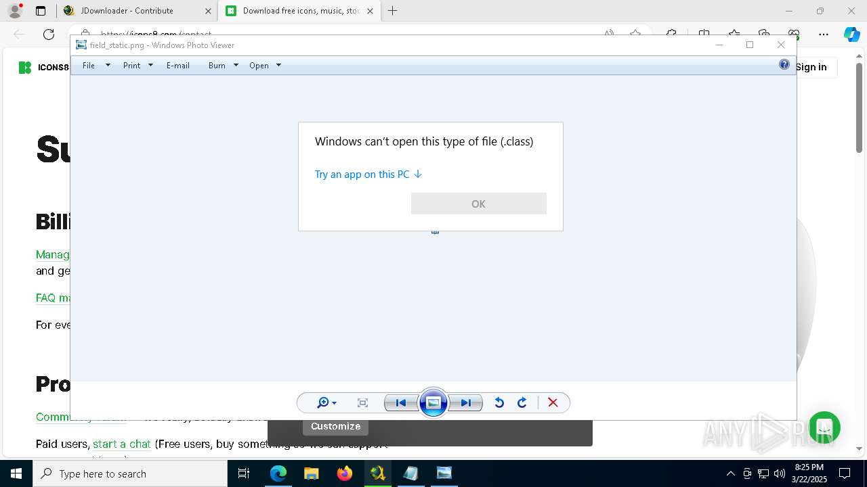Open the File menu
The height and width of the screenshot is (487, 867).
[x=89, y=66]
